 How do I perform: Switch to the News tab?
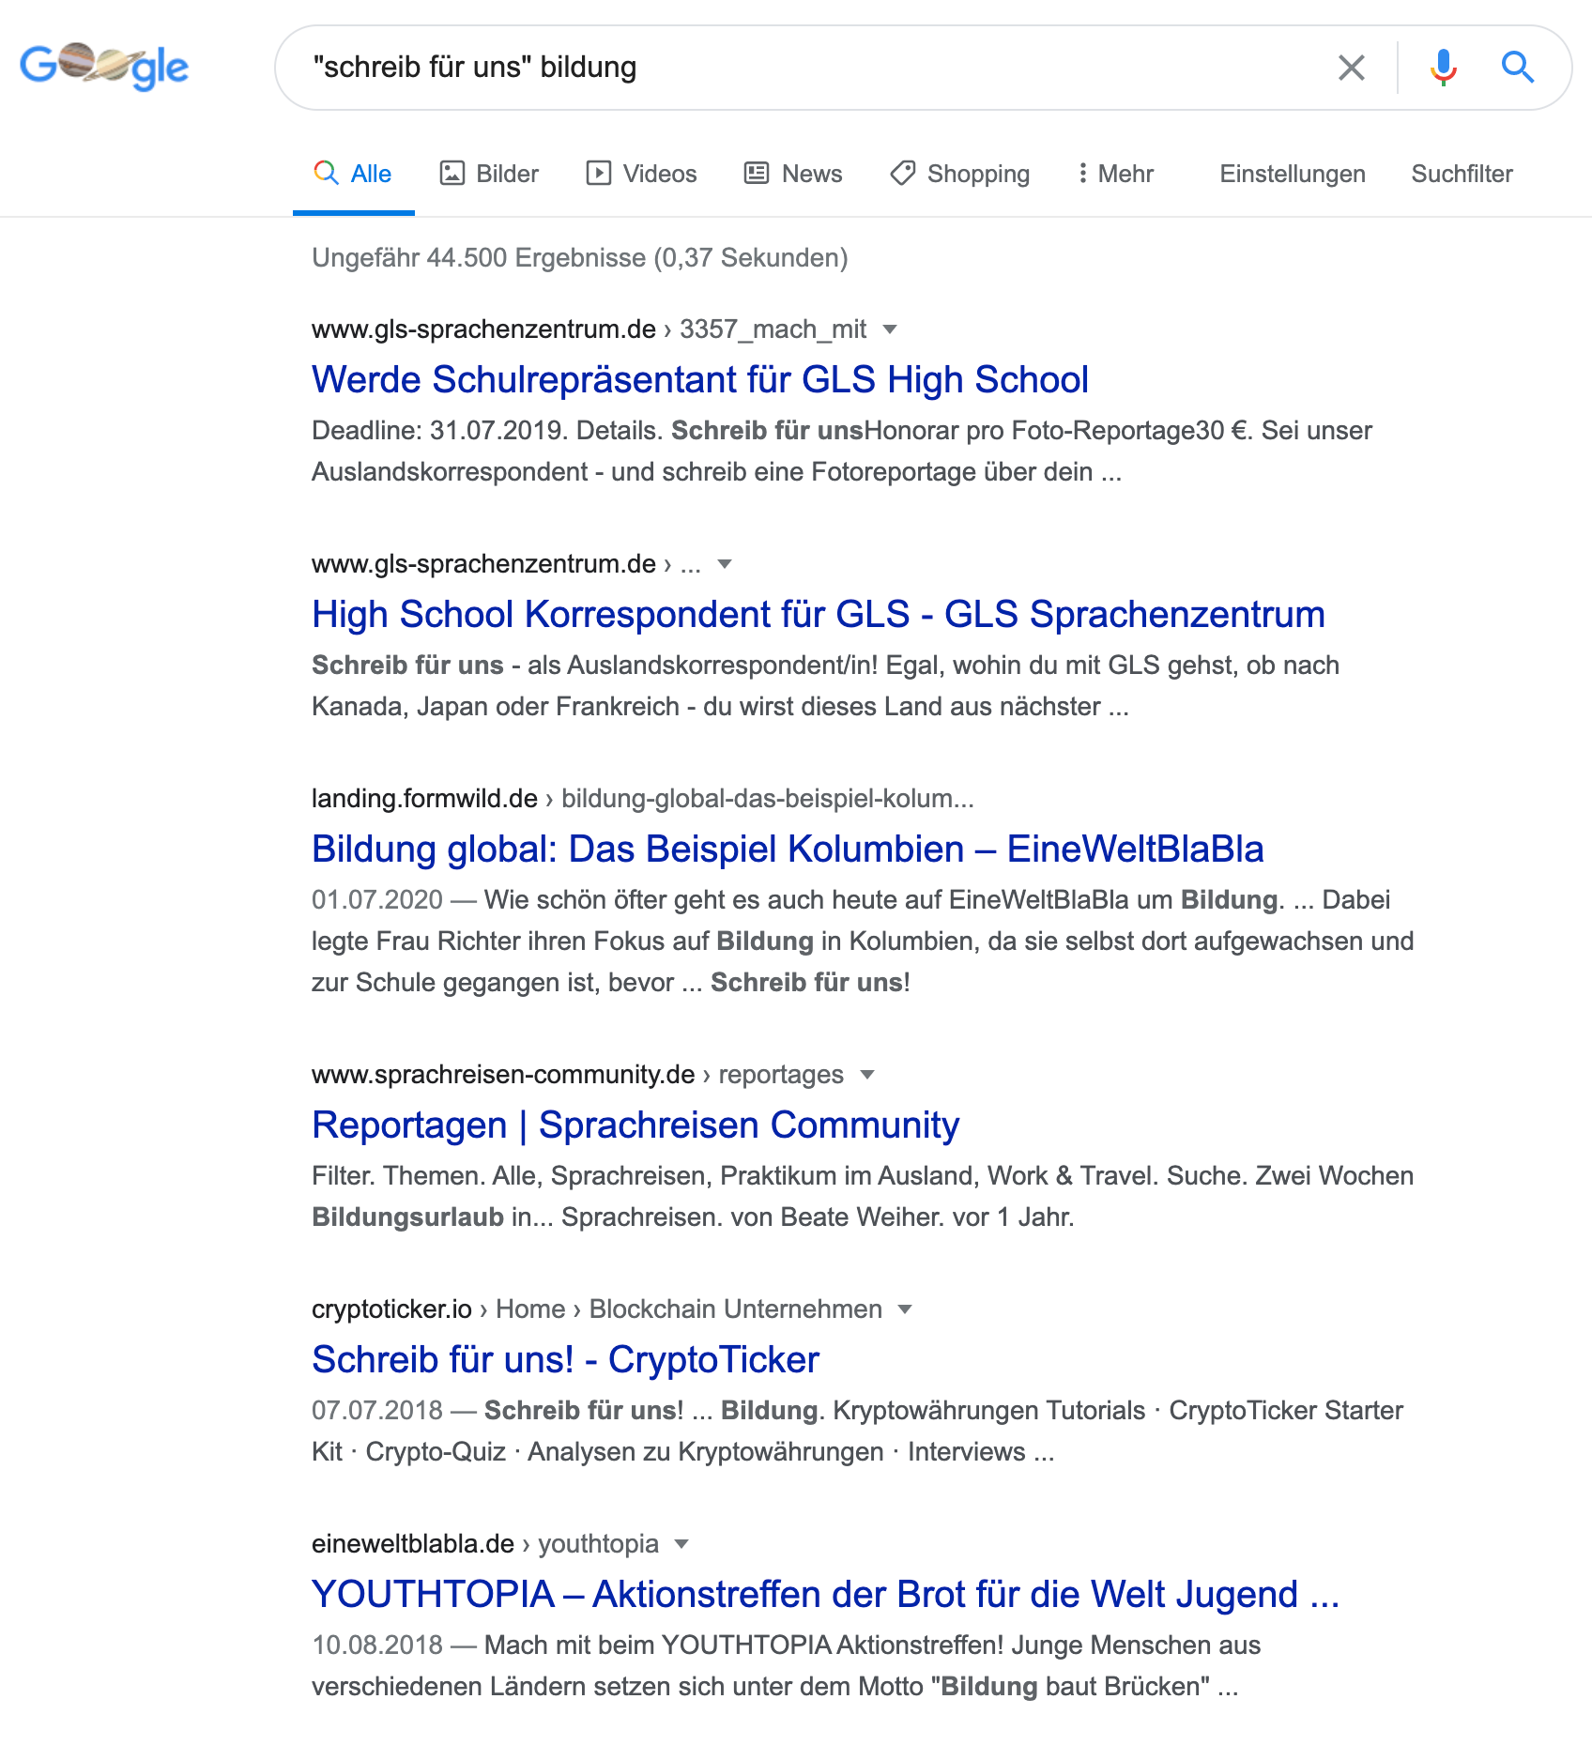coord(793,174)
